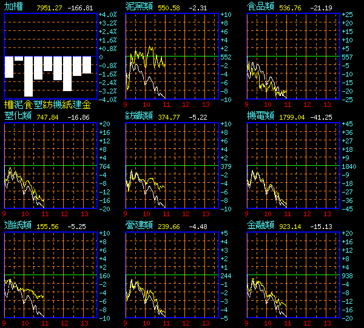Click the deepest white bar in 加權 chart

click(x=29, y=77)
